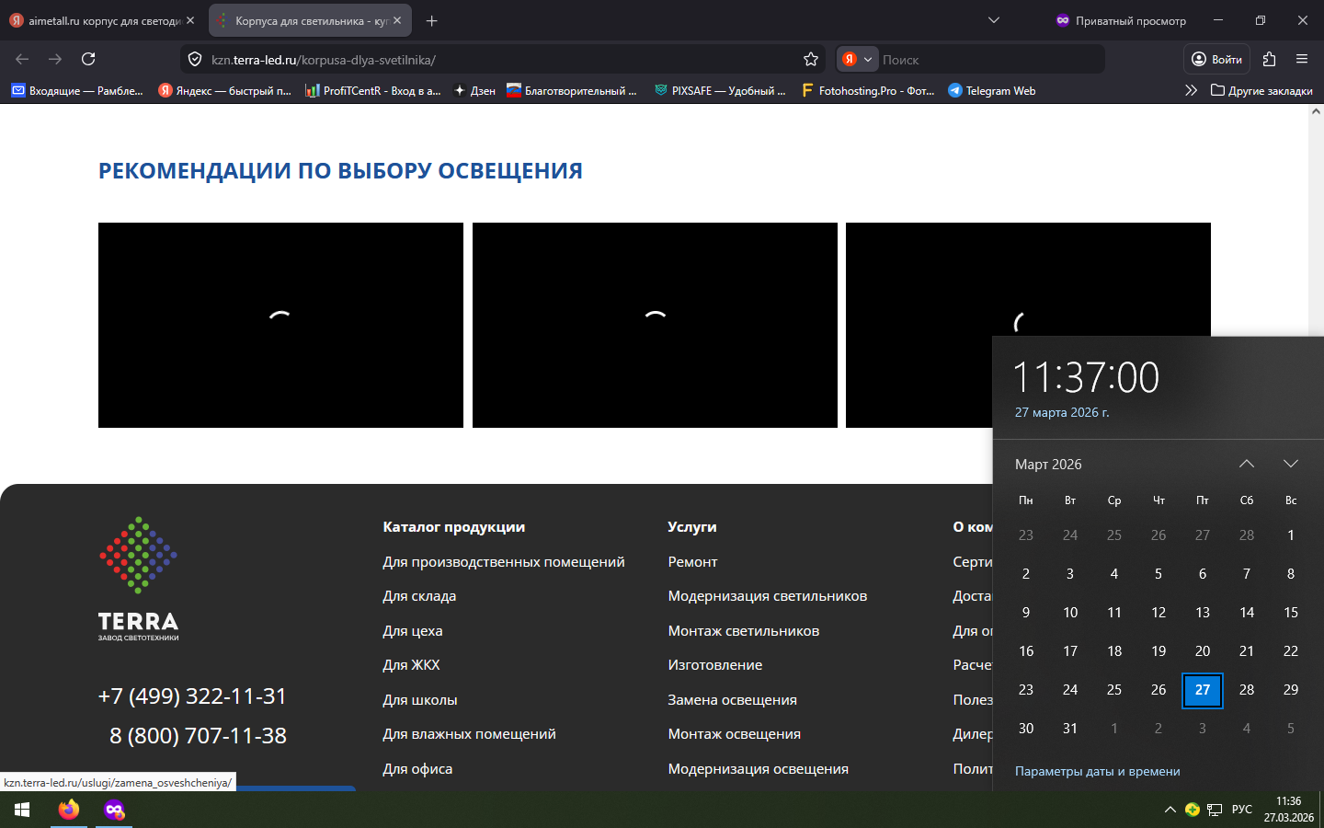Select March 31 in the calendar
Screen dimensions: 1324x828
1070,728
